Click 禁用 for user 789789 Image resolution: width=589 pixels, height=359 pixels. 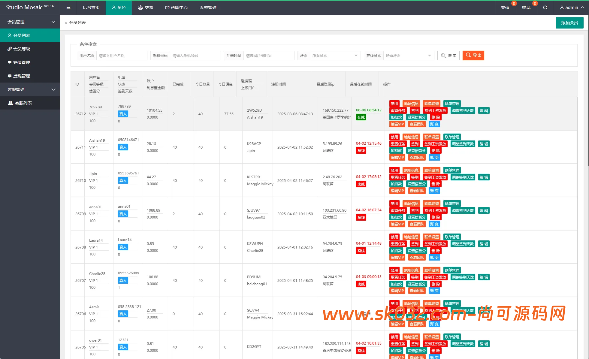(x=394, y=104)
